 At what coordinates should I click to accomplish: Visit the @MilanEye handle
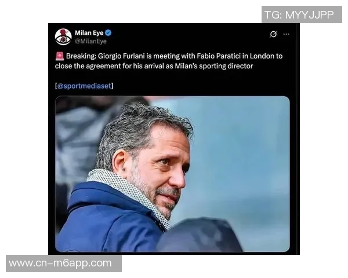tap(91, 41)
